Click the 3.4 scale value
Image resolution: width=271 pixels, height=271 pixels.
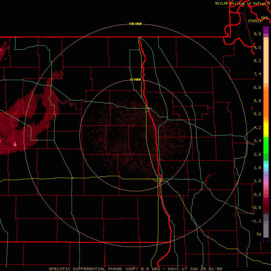(257, 141)
